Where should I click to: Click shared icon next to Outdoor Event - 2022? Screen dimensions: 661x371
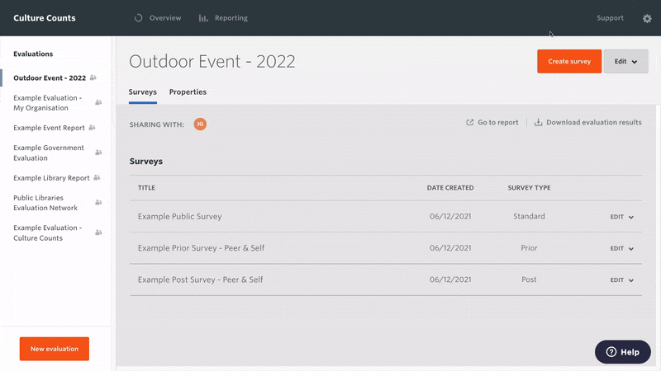click(93, 77)
